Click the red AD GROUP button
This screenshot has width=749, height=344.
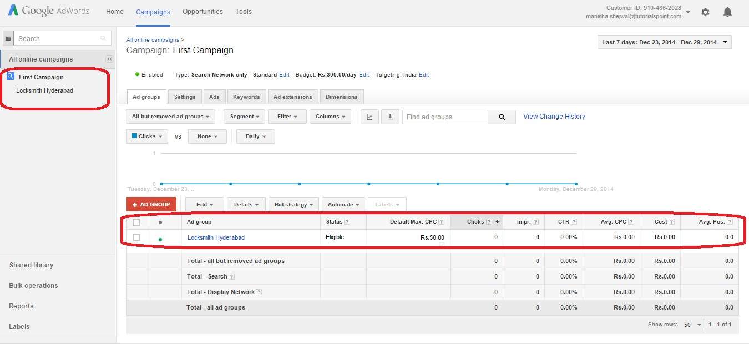151,204
